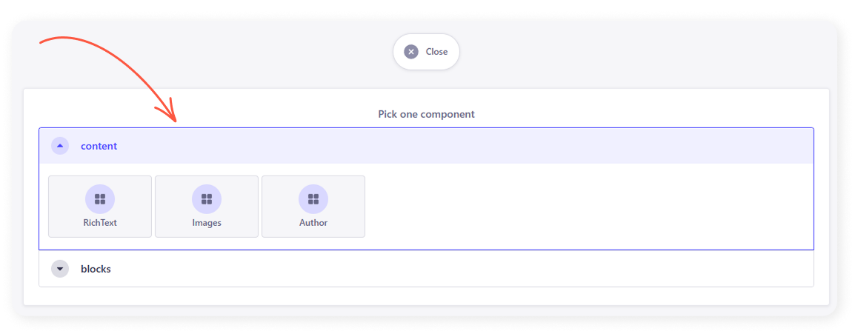
Task: Pick the Images component card
Action: coord(207,207)
